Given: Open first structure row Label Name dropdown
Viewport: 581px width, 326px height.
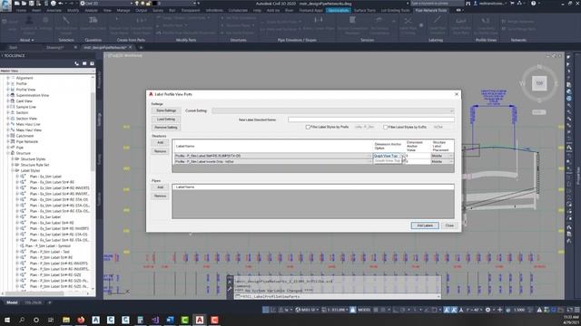Looking at the screenshot, I should point(369,156).
